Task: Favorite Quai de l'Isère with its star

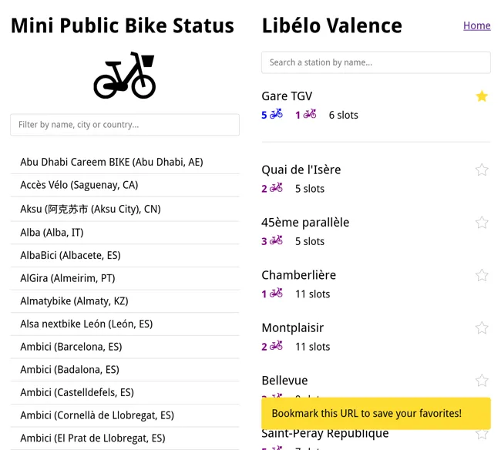Action: pos(482,170)
